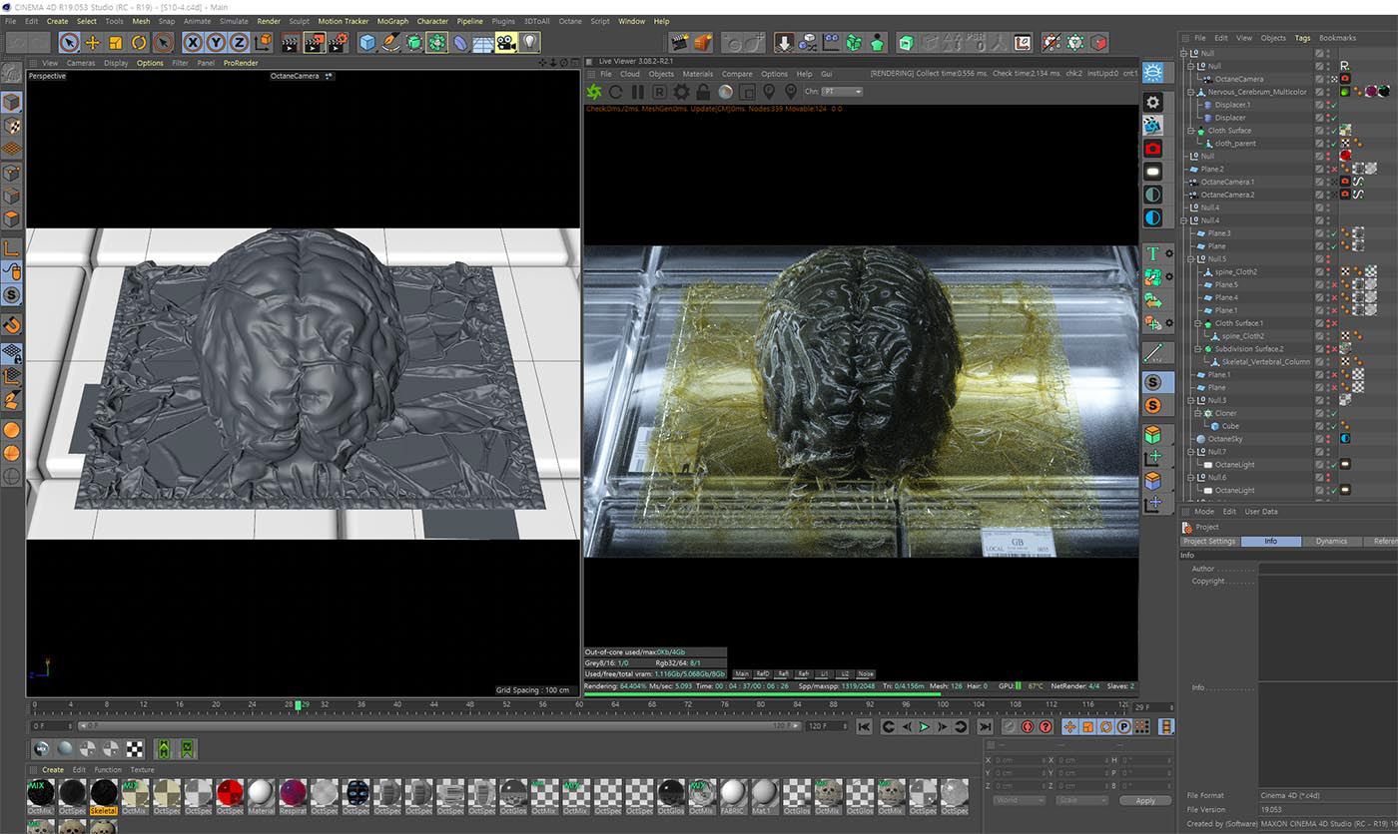Select the Scale tool

click(x=116, y=42)
